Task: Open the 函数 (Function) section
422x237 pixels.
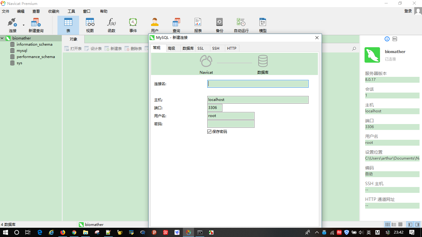Action: pyautogui.click(x=112, y=25)
